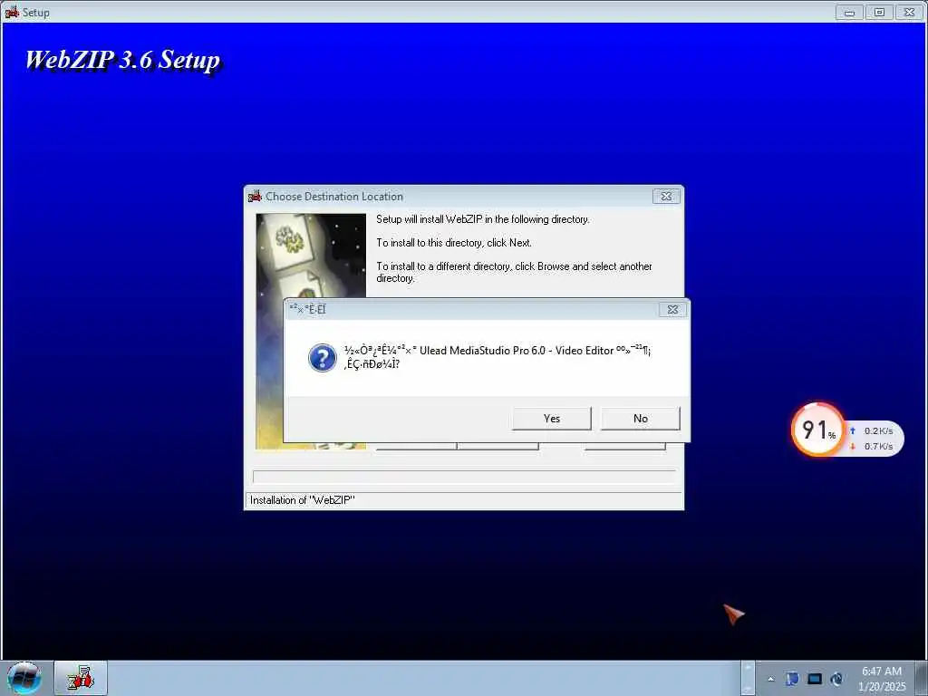Image resolution: width=928 pixels, height=696 pixels.
Task: Click Yes in the confirmation dialog
Action: 551,419
